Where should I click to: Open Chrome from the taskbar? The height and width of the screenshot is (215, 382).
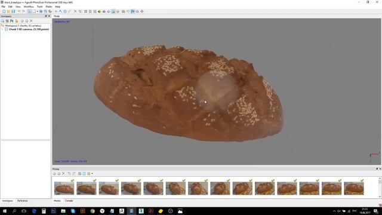point(93,211)
